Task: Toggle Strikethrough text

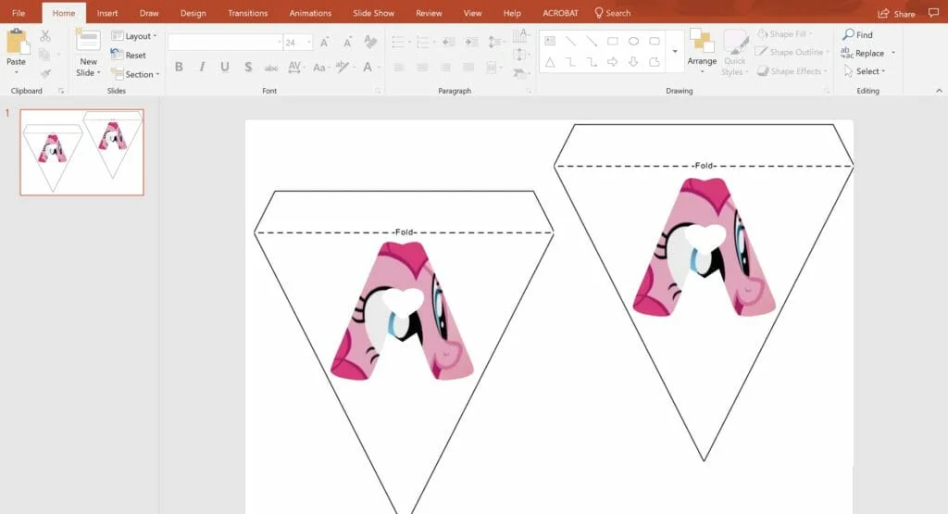Action: (271, 68)
